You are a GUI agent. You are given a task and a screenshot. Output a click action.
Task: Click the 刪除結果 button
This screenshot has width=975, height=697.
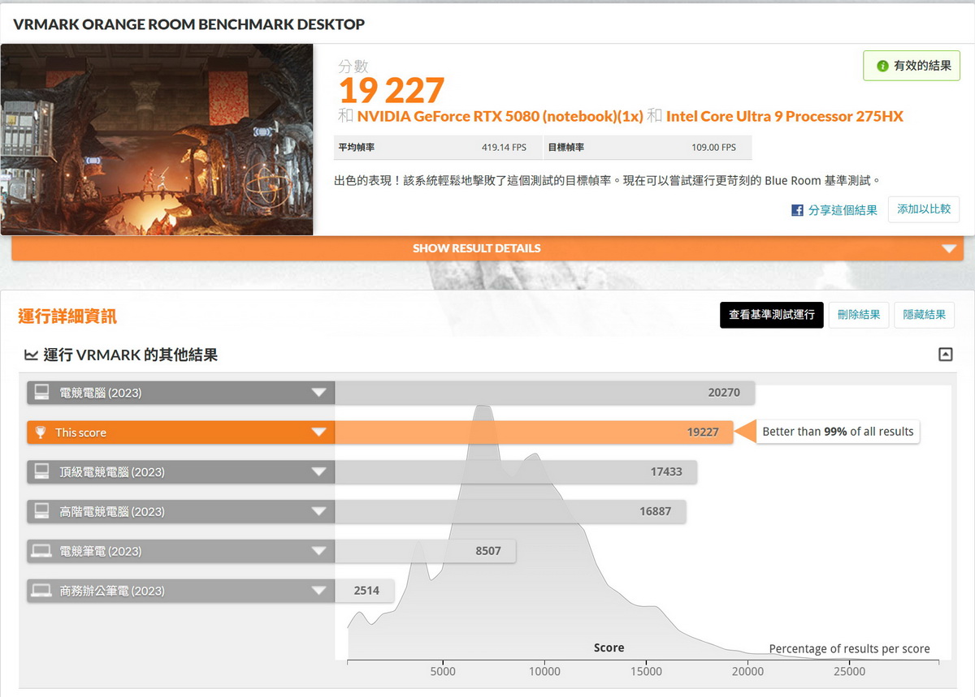(859, 315)
